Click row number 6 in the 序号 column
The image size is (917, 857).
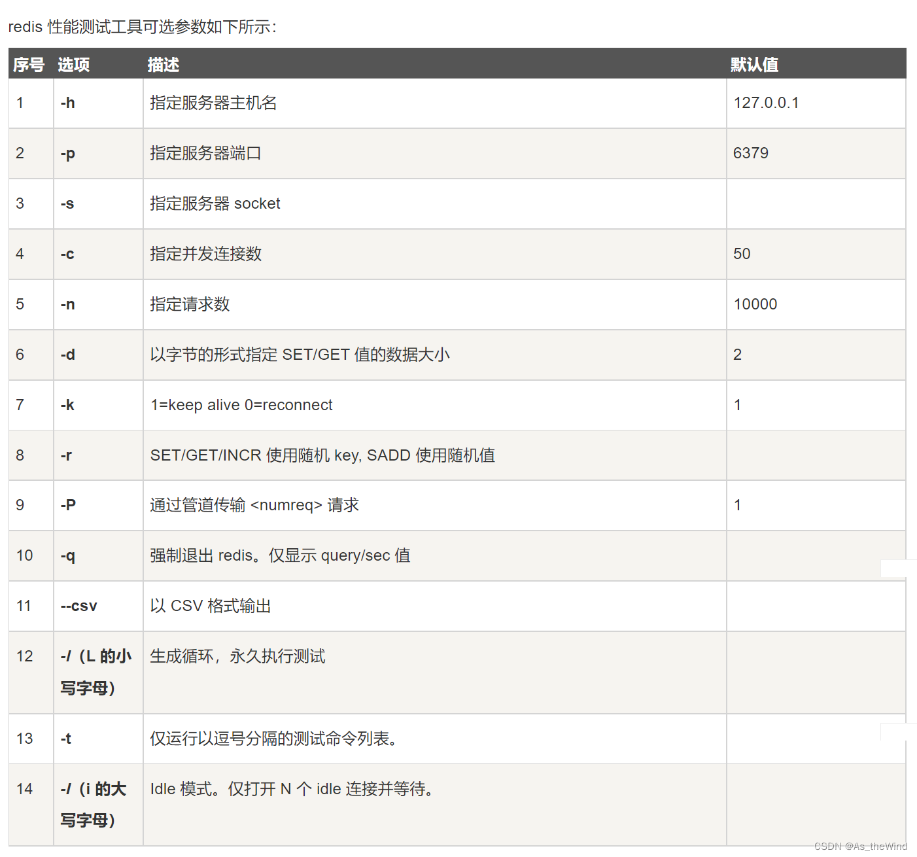[x=20, y=355]
